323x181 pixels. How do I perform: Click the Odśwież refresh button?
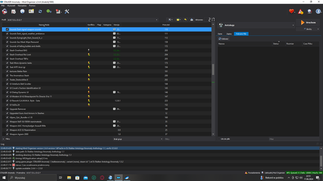click(x=224, y=39)
